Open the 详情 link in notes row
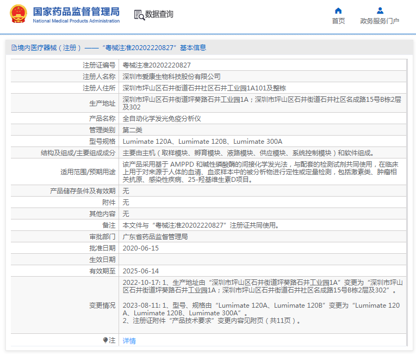 click(129, 340)
